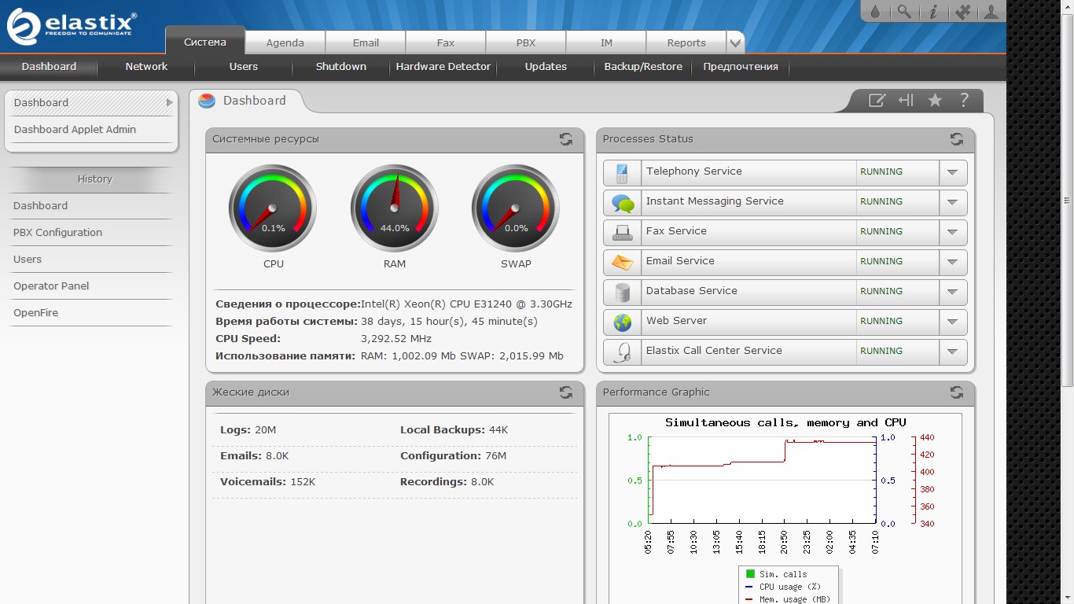Viewport: 1074px width, 604px height.
Task: Click the Telephony Service phone icon
Action: (x=623, y=173)
